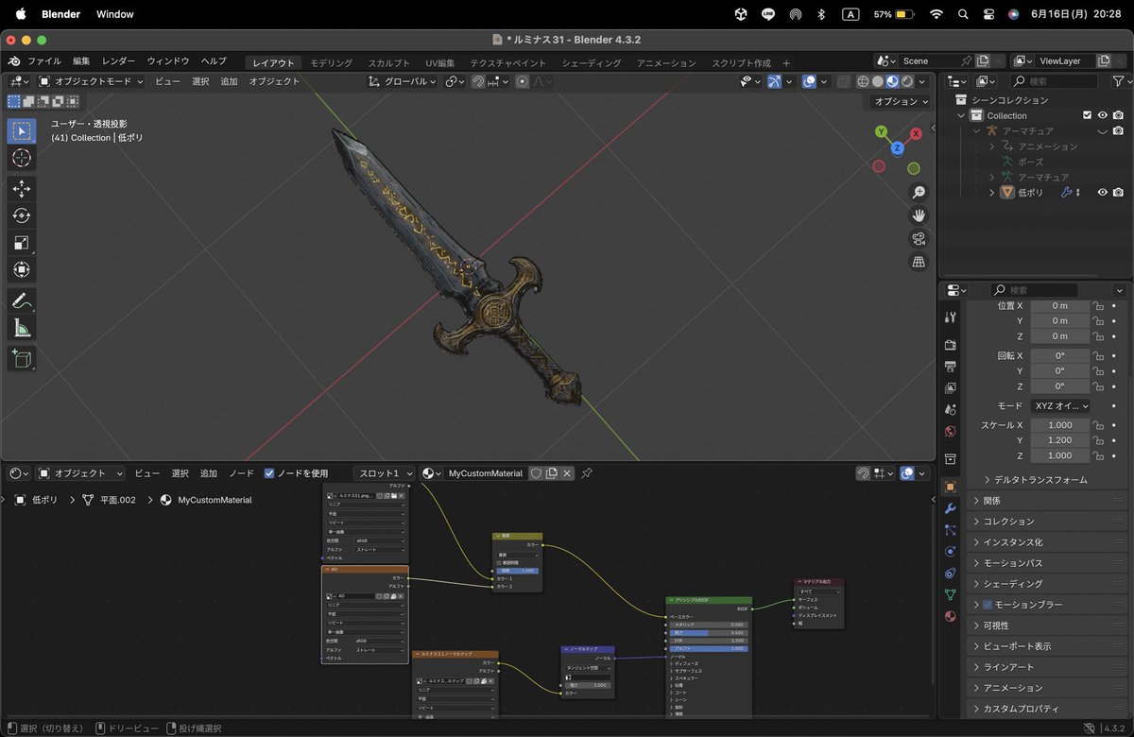Click the viewport zoom magnifier icon
The image size is (1134, 737).
pos(919,192)
